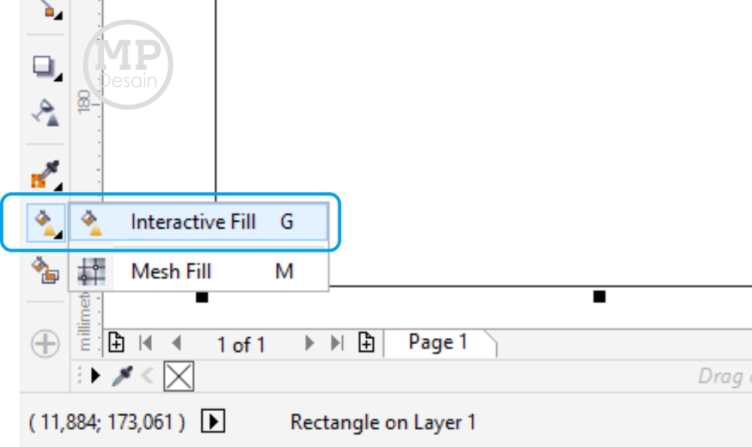The width and height of the screenshot is (752, 447).
Task: Click the bottom-left rectangle selection handle
Action: (x=202, y=297)
